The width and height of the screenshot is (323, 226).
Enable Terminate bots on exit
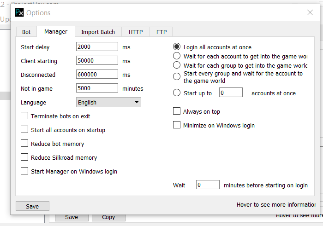24,116
